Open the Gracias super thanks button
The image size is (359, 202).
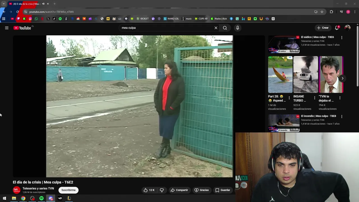tap(202, 190)
